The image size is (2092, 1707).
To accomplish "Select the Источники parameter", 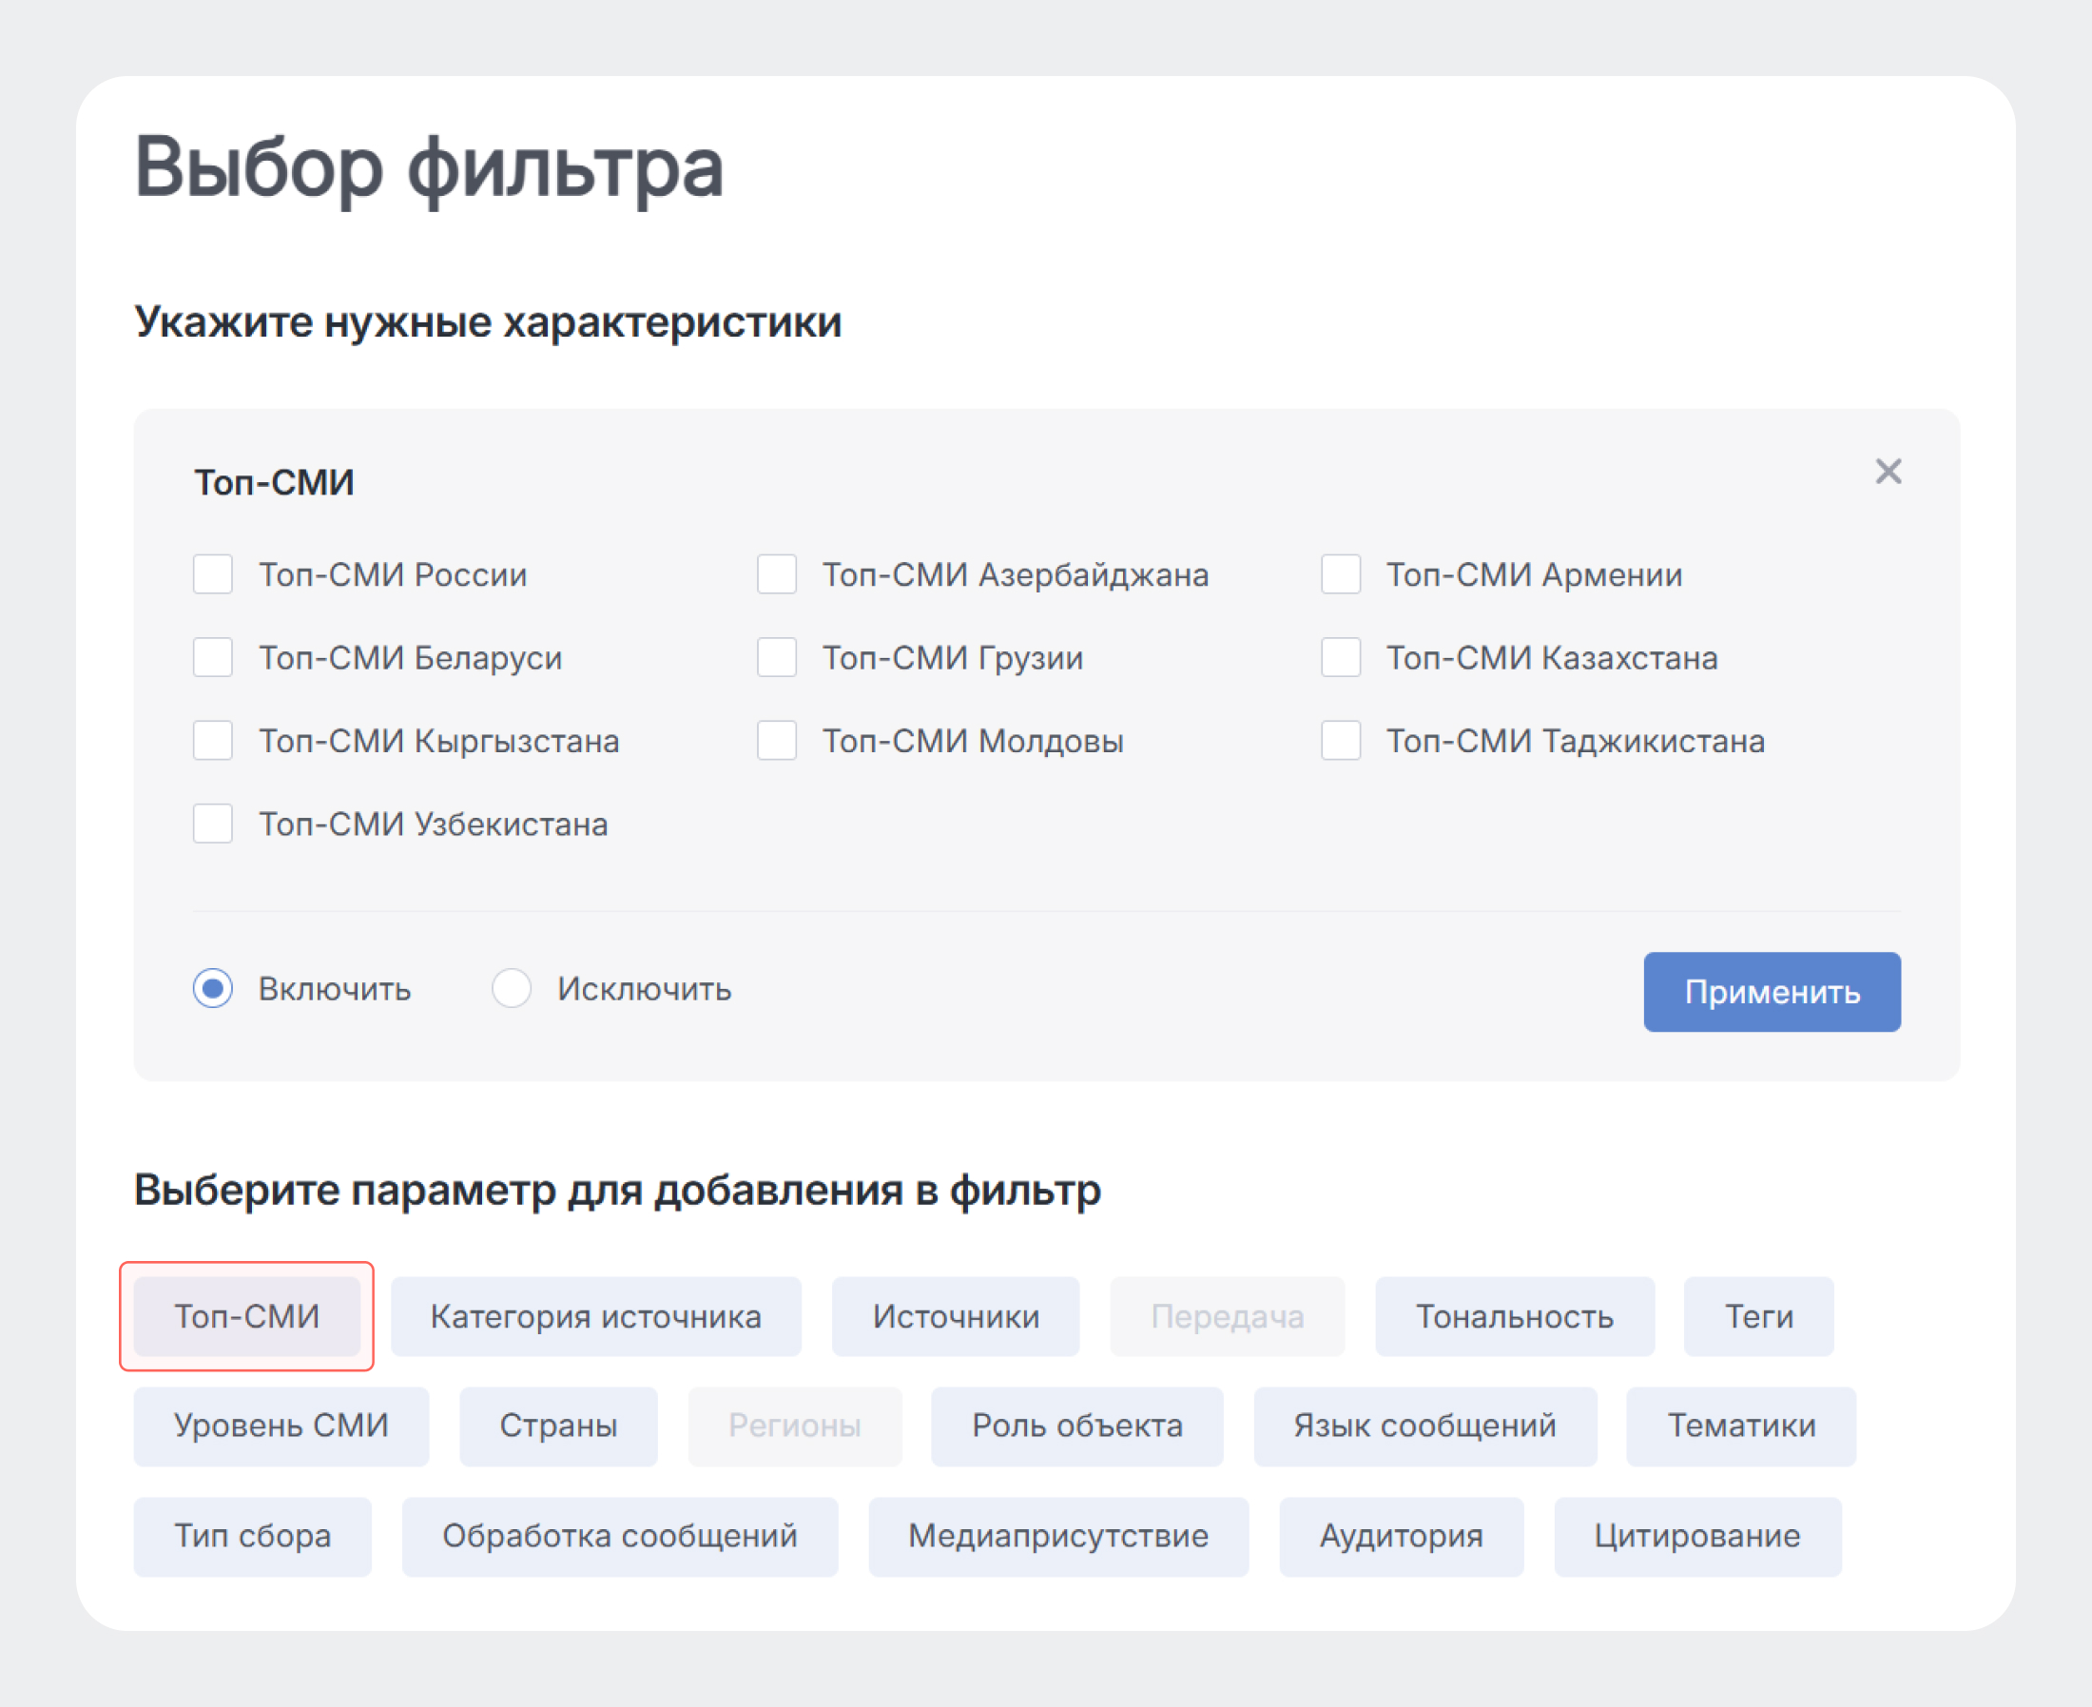I will [x=955, y=1317].
